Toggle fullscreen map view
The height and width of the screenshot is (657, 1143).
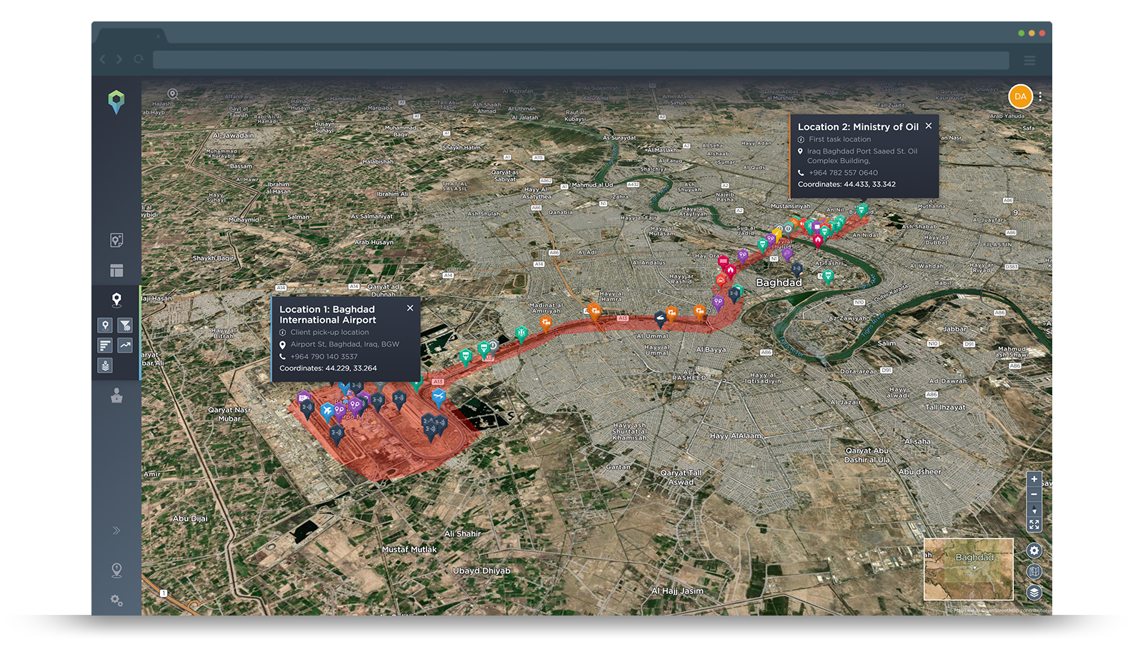(1034, 525)
